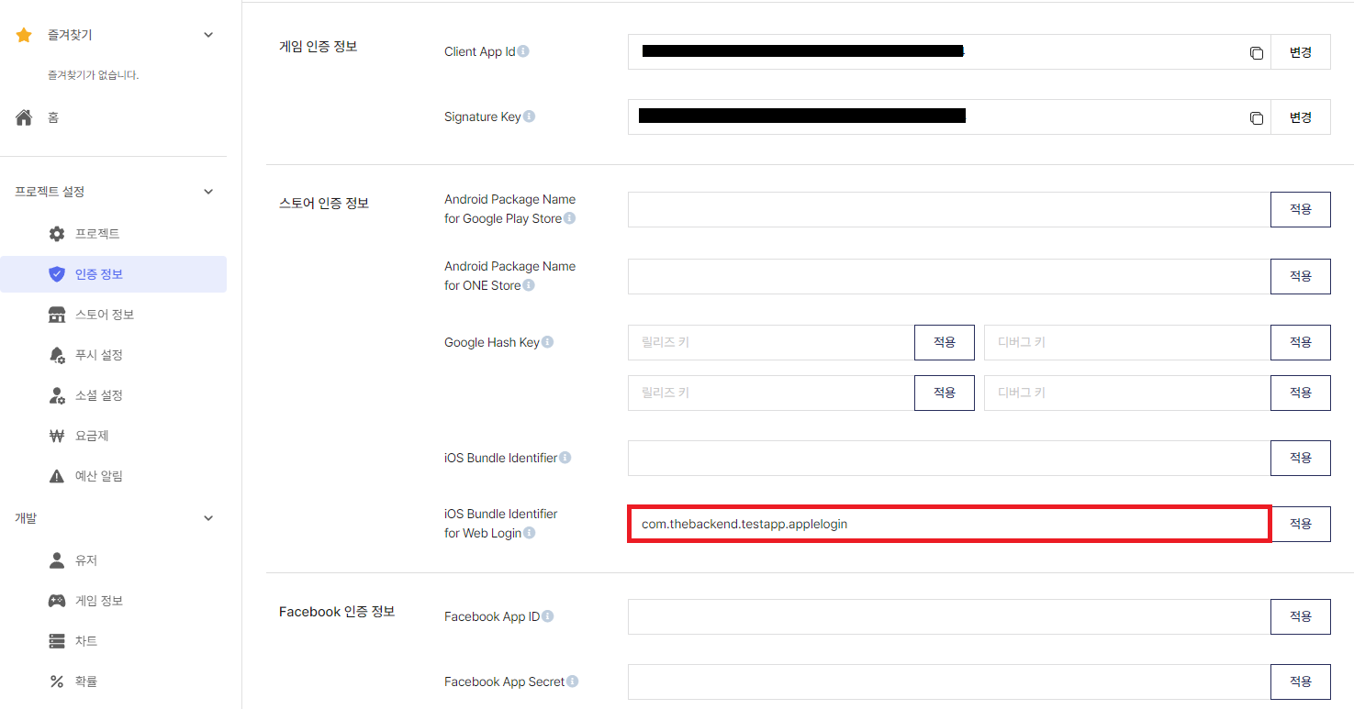Click the 게임 정보 gamepad icon
The image size is (1354, 709).
click(57, 601)
